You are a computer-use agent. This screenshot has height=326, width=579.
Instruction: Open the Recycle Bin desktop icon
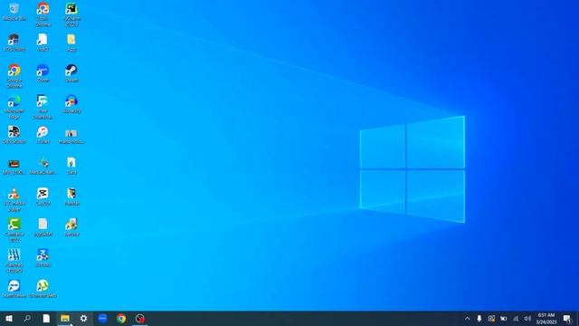coord(14,12)
